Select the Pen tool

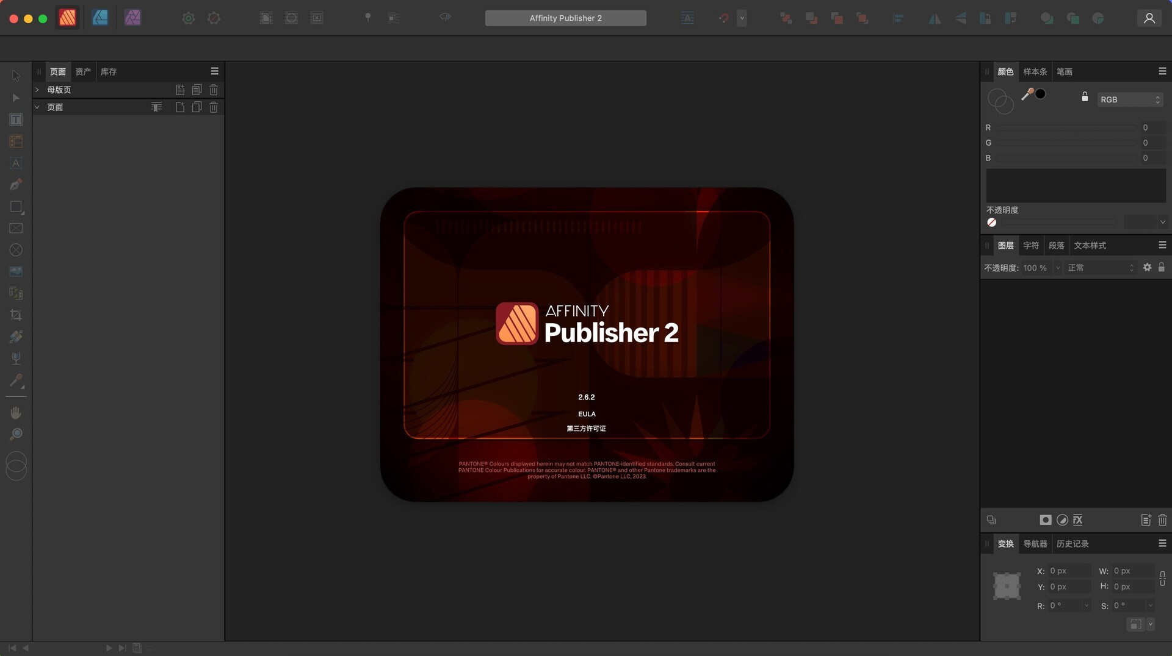(16, 184)
